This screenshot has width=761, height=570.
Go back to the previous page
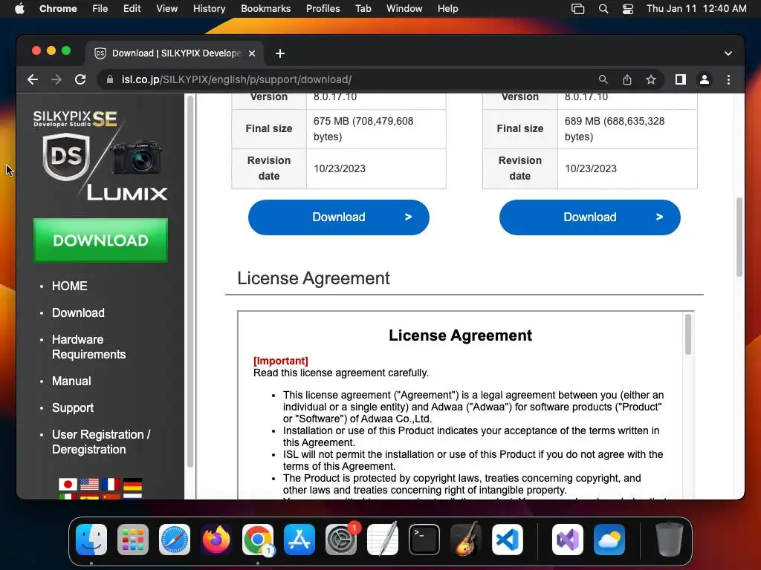33,79
